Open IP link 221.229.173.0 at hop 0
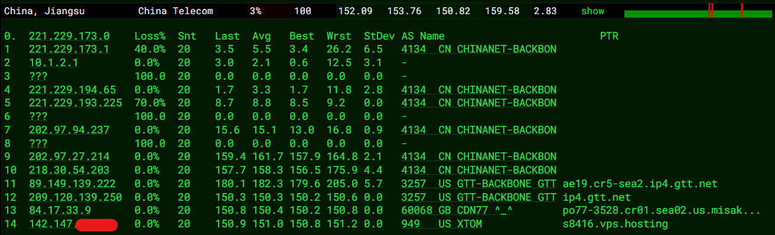The height and width of the screenshot is (235, 775). [x=69, y=37]
